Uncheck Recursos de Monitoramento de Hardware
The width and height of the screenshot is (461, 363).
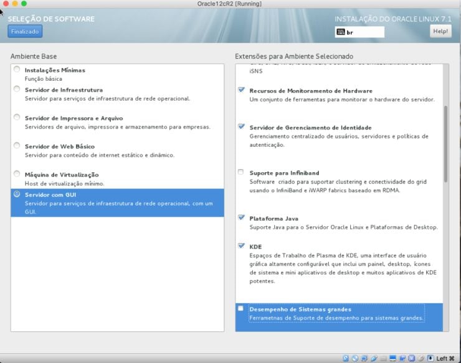241,90
